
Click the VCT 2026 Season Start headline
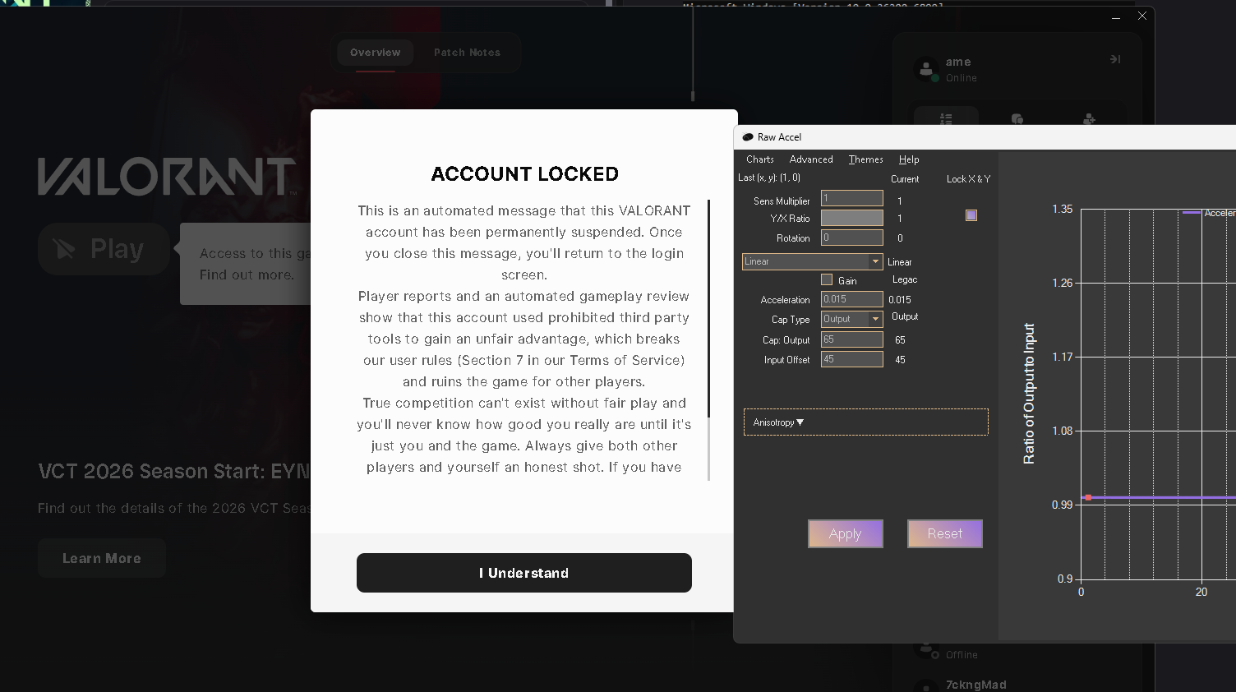click(x=174, y=471)
